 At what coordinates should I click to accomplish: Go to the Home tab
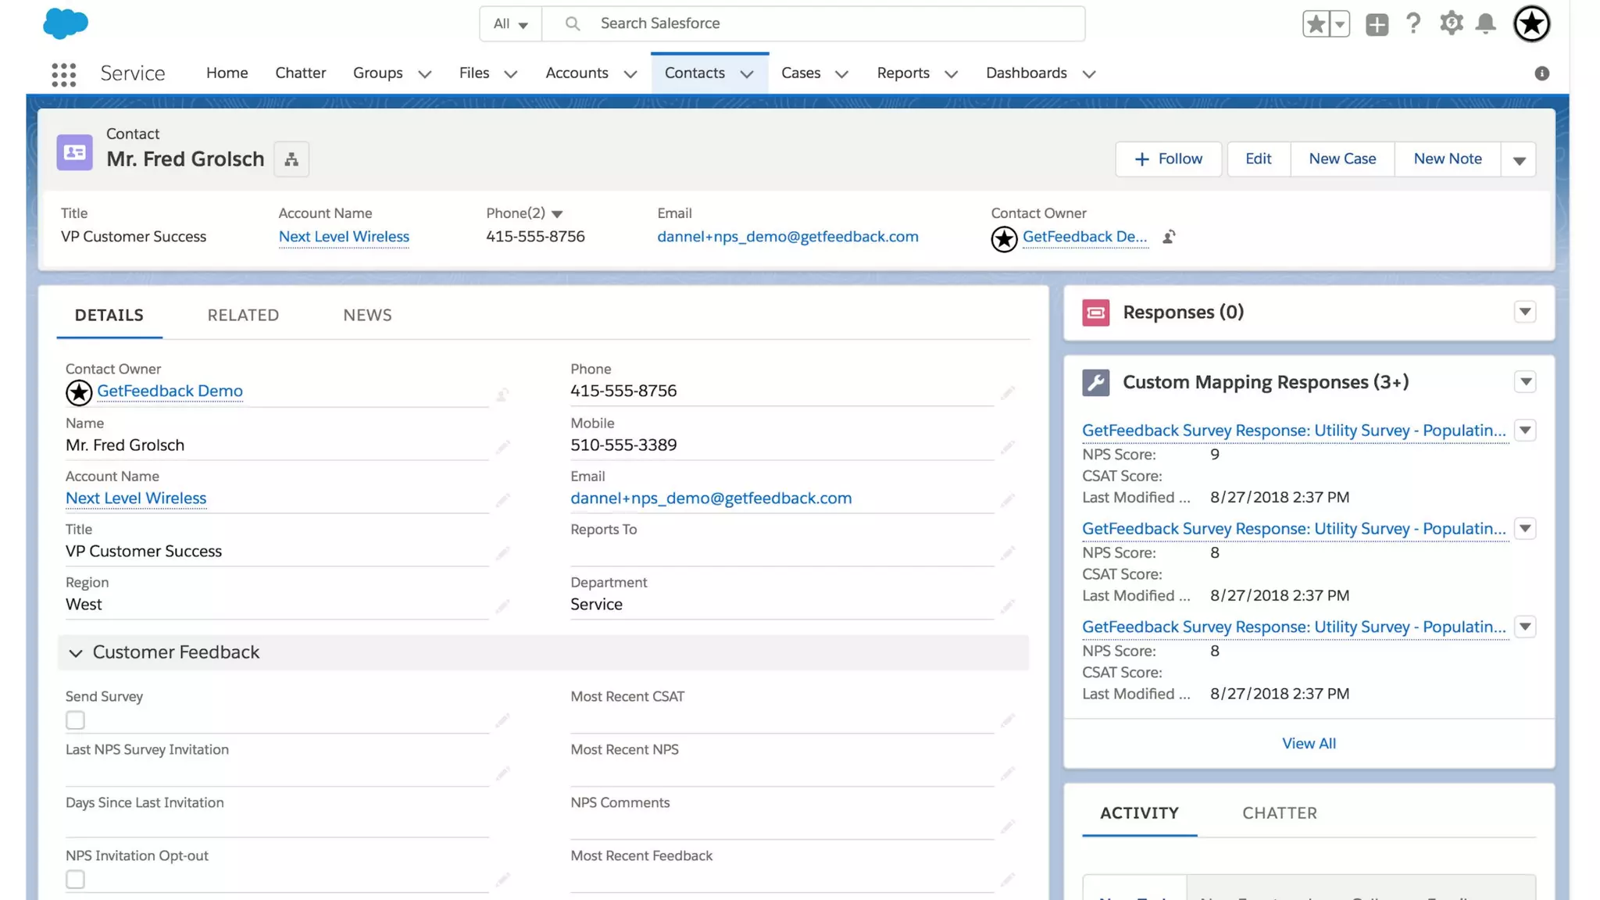(227, 73)
